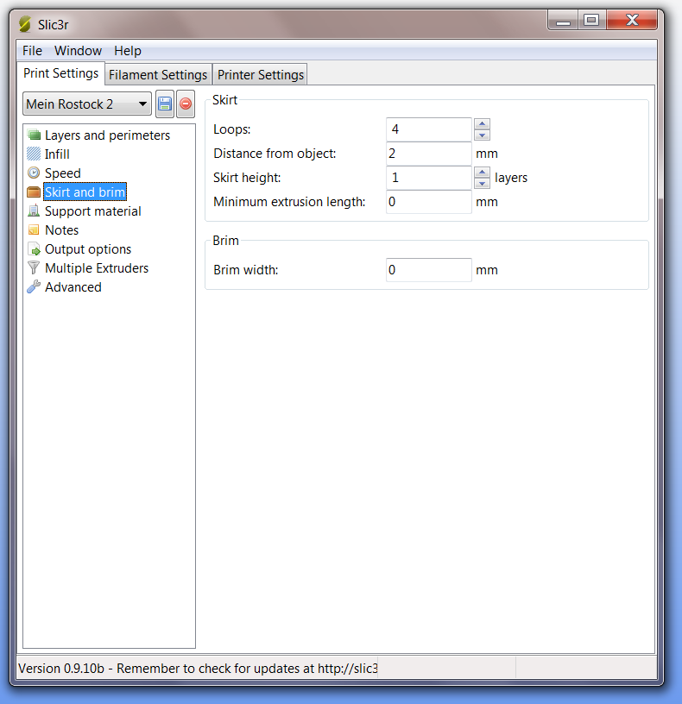Select Skirt and brim in the list
Viewport: 682px width, 704px height.
[x=85, y=192]
